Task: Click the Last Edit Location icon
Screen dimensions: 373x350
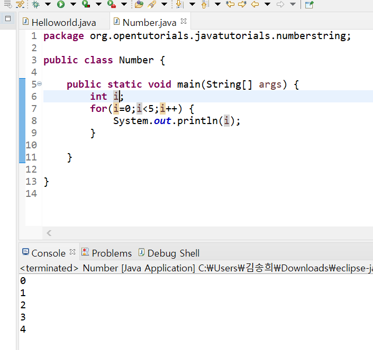Action: point(230,4)
